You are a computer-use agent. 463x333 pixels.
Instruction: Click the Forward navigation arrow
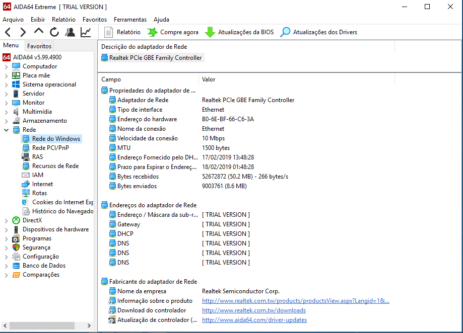pyautogui.click(x=23, y=32)
